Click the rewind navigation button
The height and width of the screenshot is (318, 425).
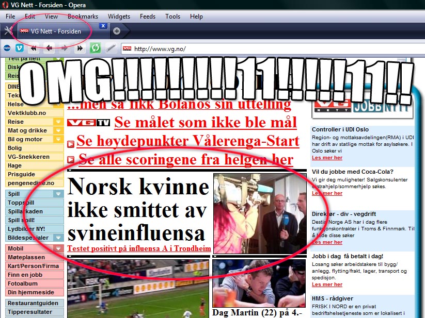tap(34, 48)
